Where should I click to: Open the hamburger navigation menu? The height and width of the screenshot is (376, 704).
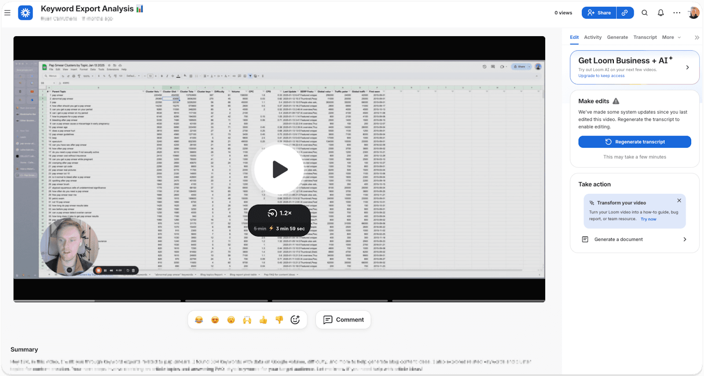[x=7, y=13]
